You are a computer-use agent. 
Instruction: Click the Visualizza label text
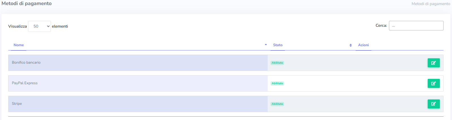(18, 26)
